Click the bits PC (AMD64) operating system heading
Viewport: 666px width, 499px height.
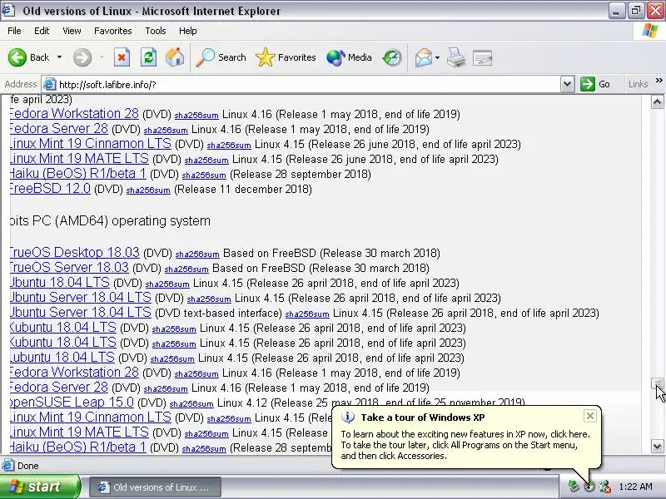click(x=110, y=220)
